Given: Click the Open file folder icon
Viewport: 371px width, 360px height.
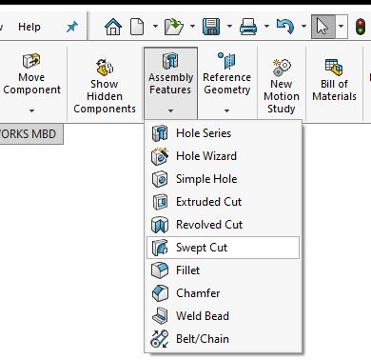Looking at the screenshot, I should (x=174, y=27).
